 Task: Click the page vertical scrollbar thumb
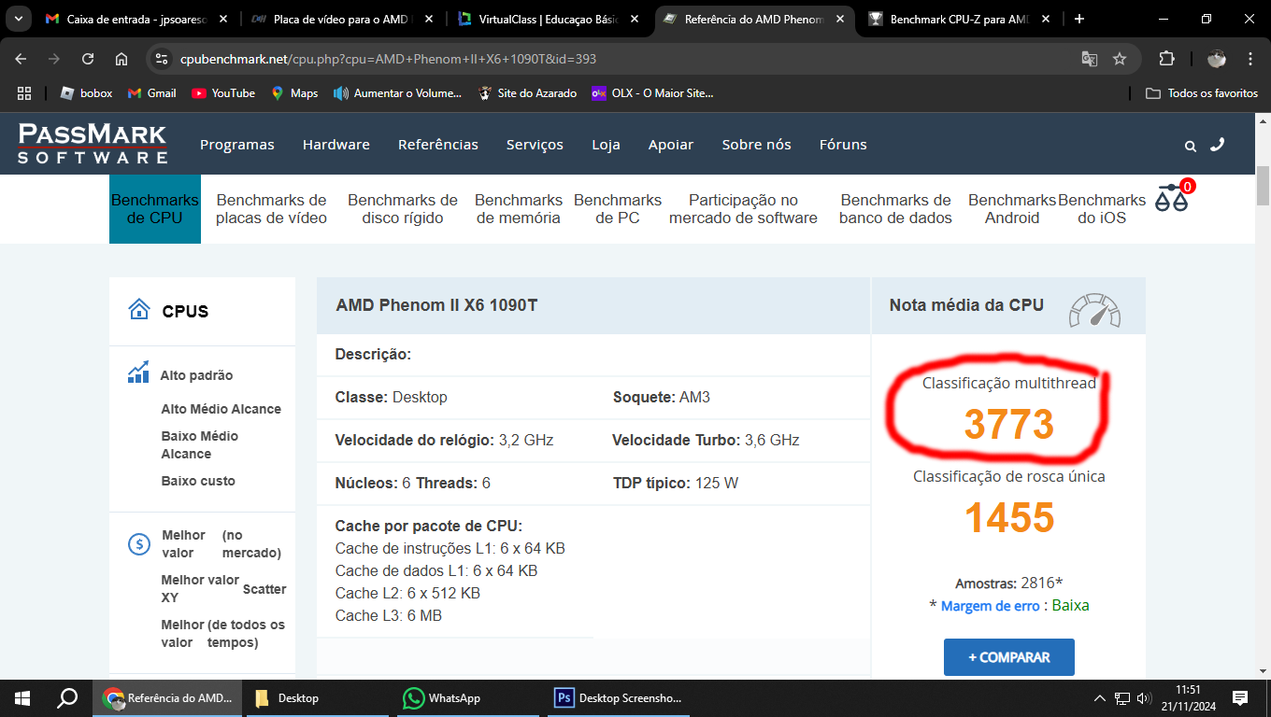point(1263,185)
